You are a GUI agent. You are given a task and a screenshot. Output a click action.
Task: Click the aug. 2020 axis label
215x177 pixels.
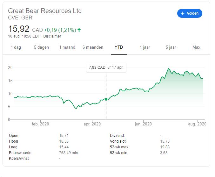tap(197, 124)
